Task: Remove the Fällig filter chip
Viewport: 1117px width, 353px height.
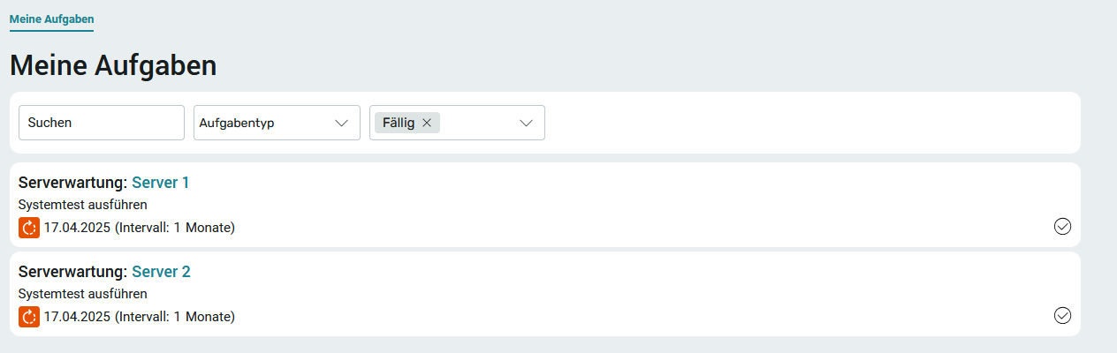Action: (x=427, y=123)
